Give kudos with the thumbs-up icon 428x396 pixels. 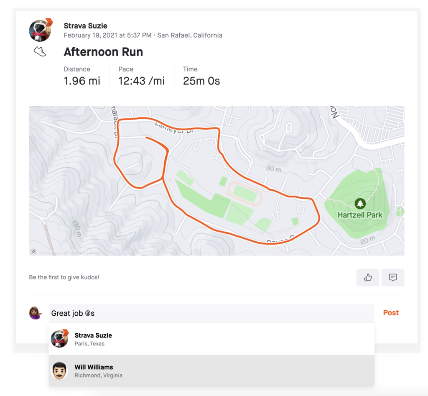click(367, 278)
